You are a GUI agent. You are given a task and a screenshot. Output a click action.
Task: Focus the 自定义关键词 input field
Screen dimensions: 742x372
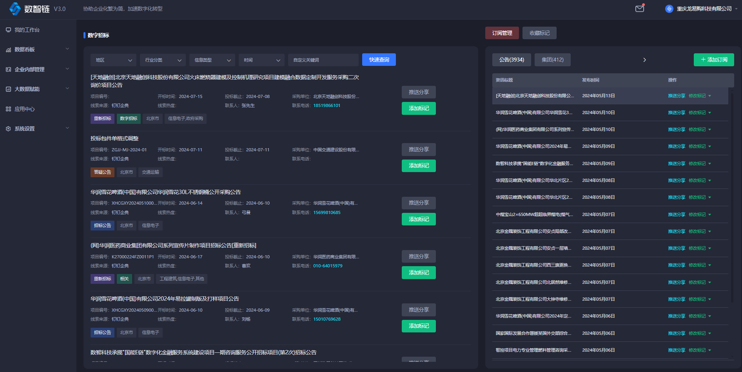[x=323, y=60]
